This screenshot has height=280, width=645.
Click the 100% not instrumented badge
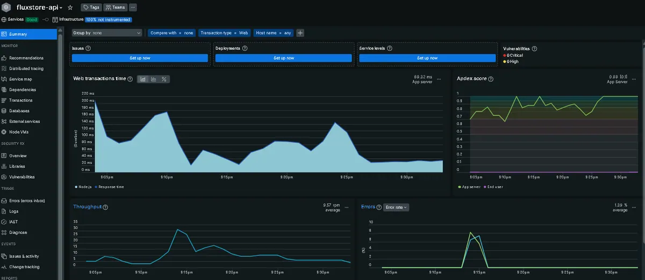(108, 19)
